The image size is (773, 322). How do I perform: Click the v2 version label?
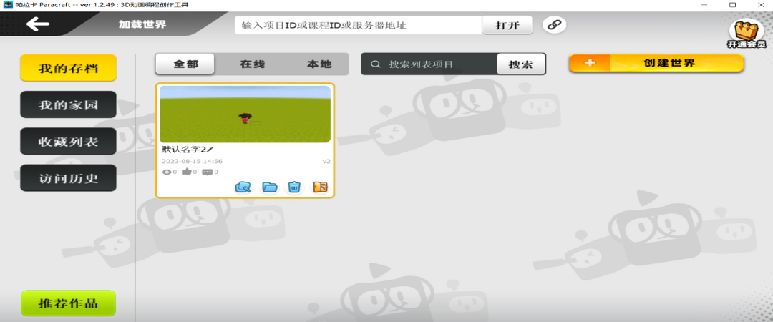(x=326, y=161)
